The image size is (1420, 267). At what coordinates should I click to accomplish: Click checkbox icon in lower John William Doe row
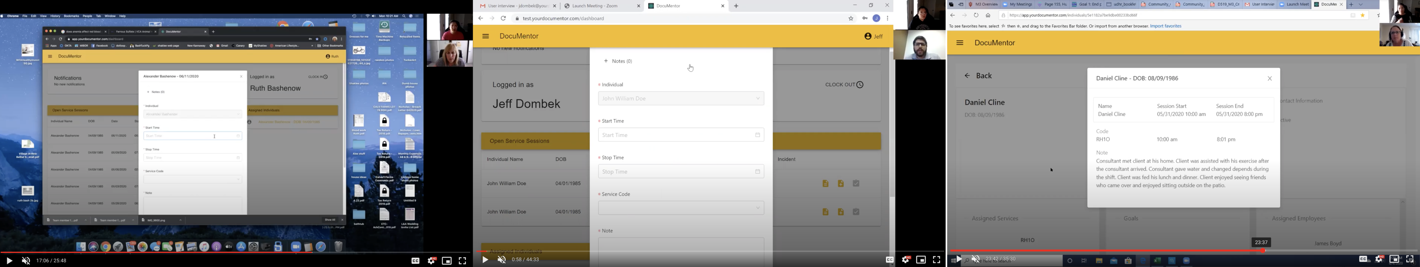(856, 212)
